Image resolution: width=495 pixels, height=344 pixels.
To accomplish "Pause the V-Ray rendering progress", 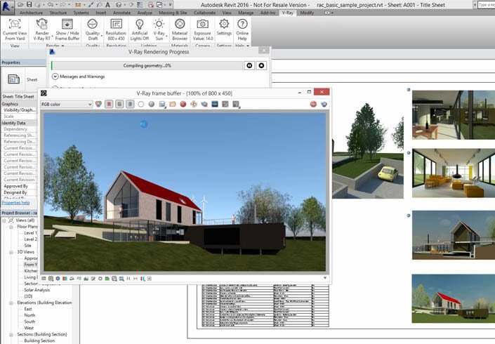I will pos(249,66).
